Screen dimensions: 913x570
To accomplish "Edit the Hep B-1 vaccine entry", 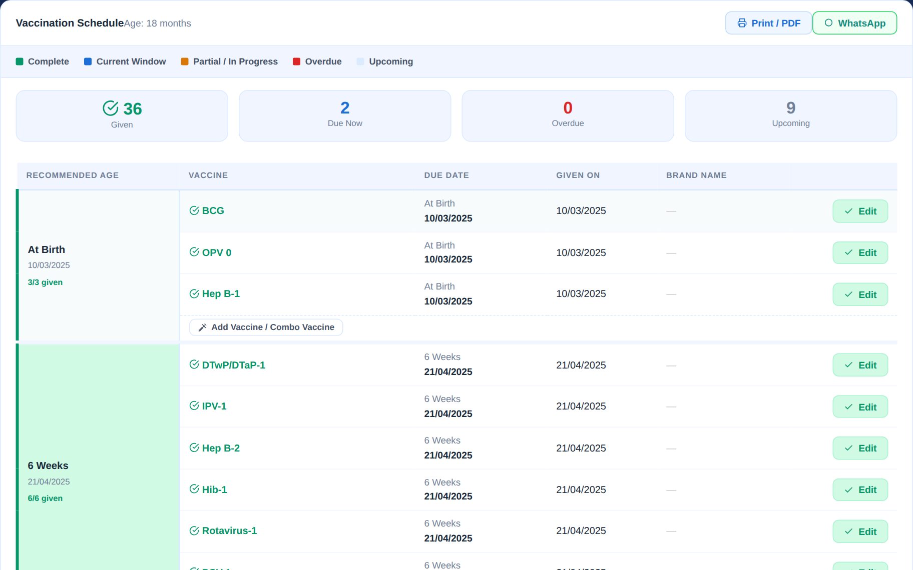I will pyautogui.click(x=860, y=294).
